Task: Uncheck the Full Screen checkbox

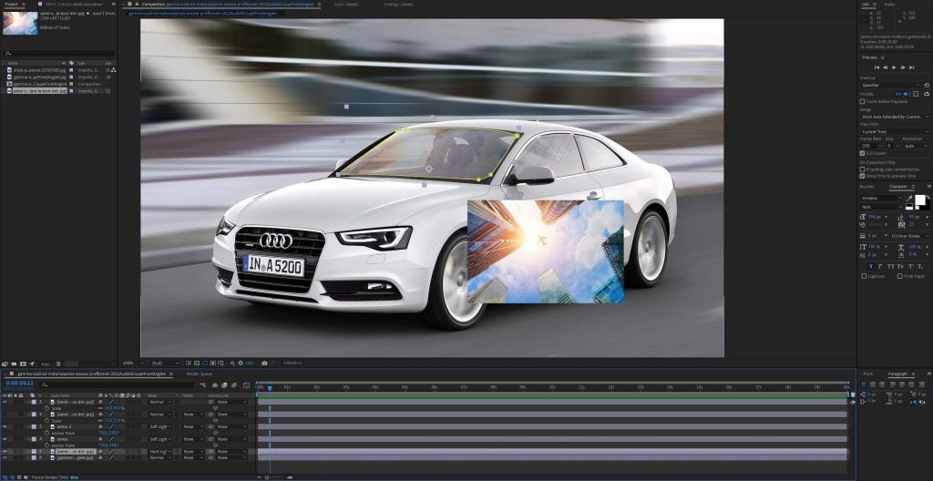Action: [x=862, y=153]
